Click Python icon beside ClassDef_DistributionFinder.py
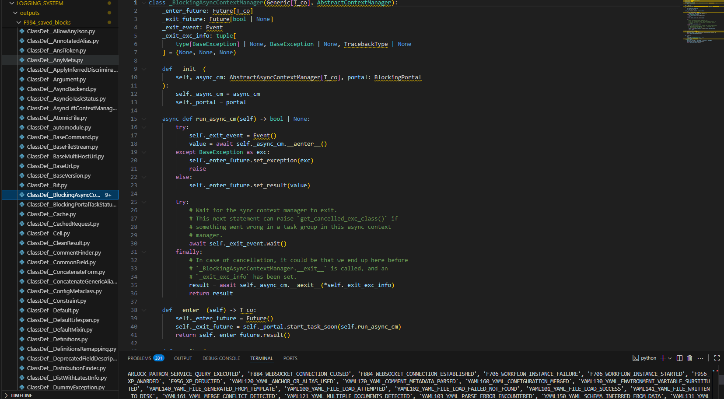 point(22,368)
